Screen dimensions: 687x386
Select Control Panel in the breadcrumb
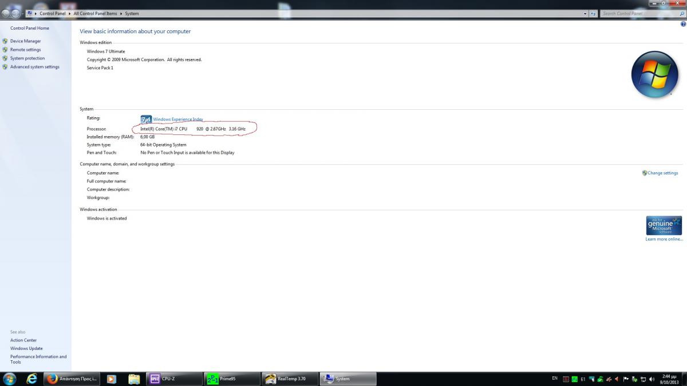click(x=53, y=13)
